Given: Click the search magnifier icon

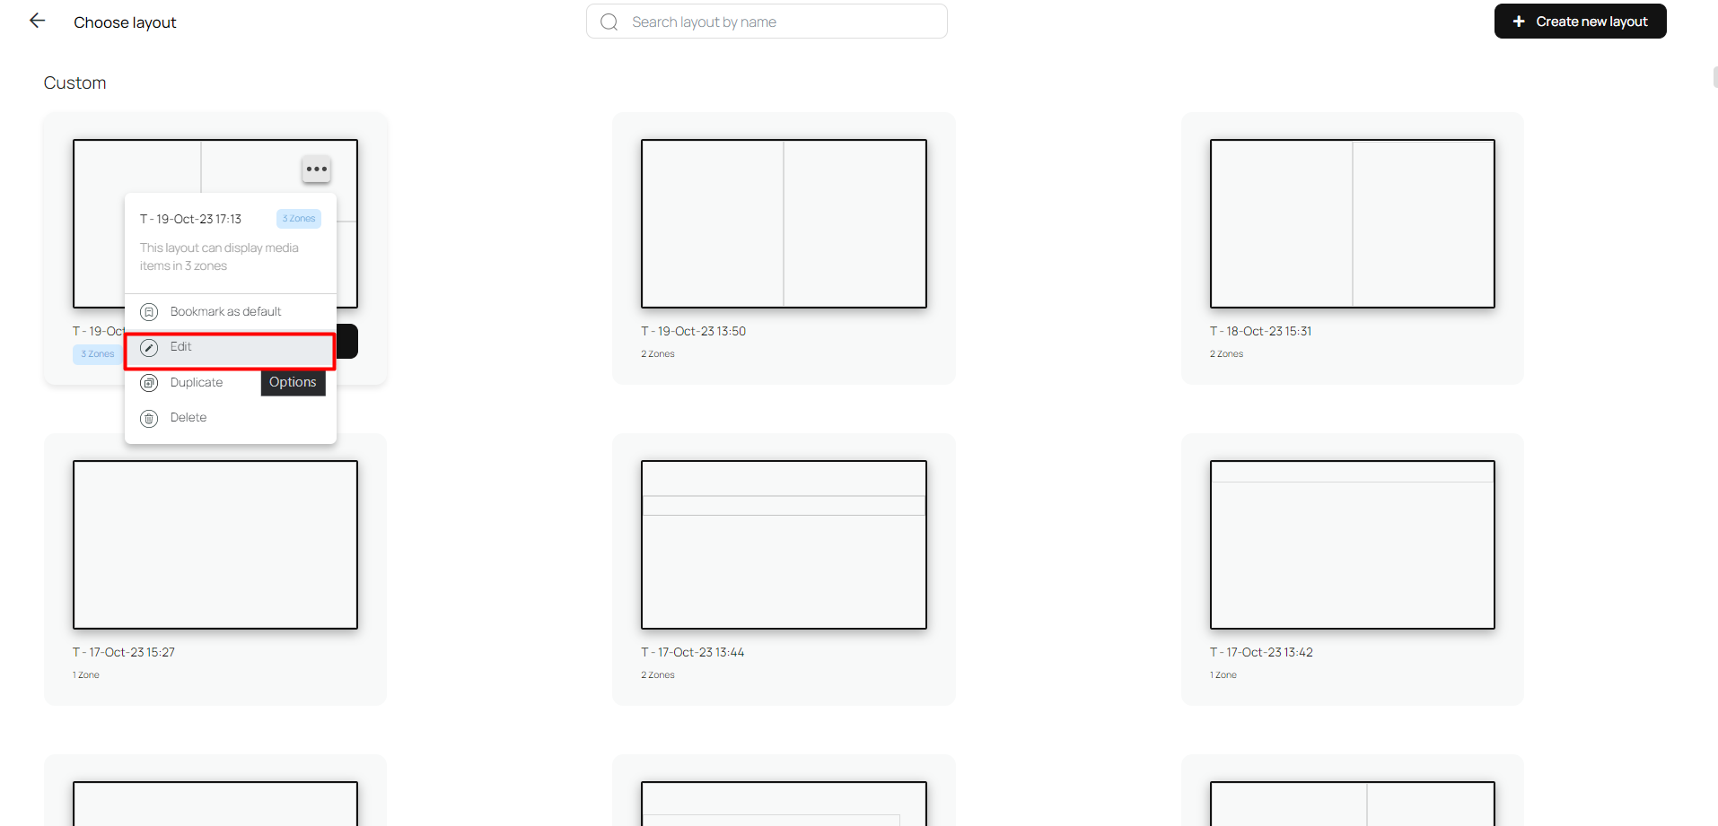Looking at the screenshot, I should (x=609, y=22).
